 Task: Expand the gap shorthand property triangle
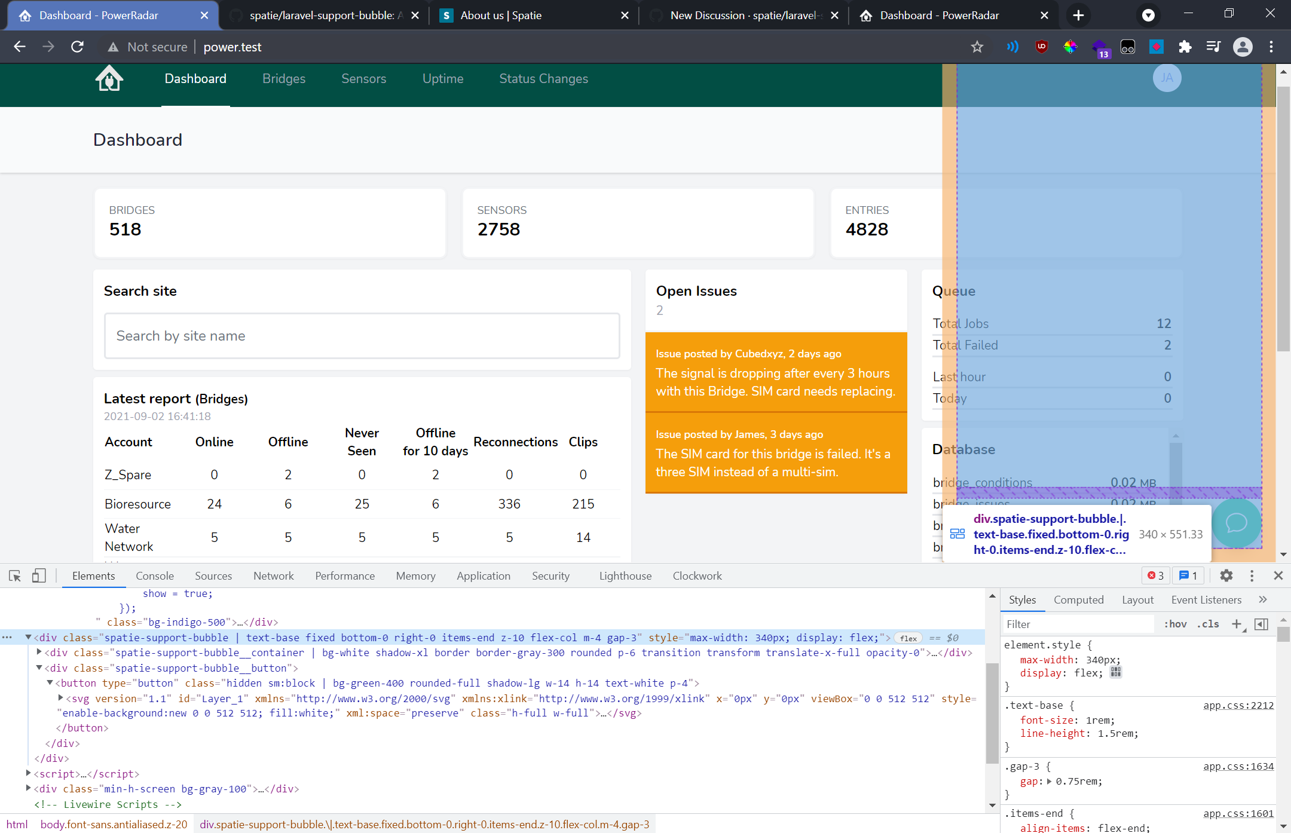click(1049, 781)
